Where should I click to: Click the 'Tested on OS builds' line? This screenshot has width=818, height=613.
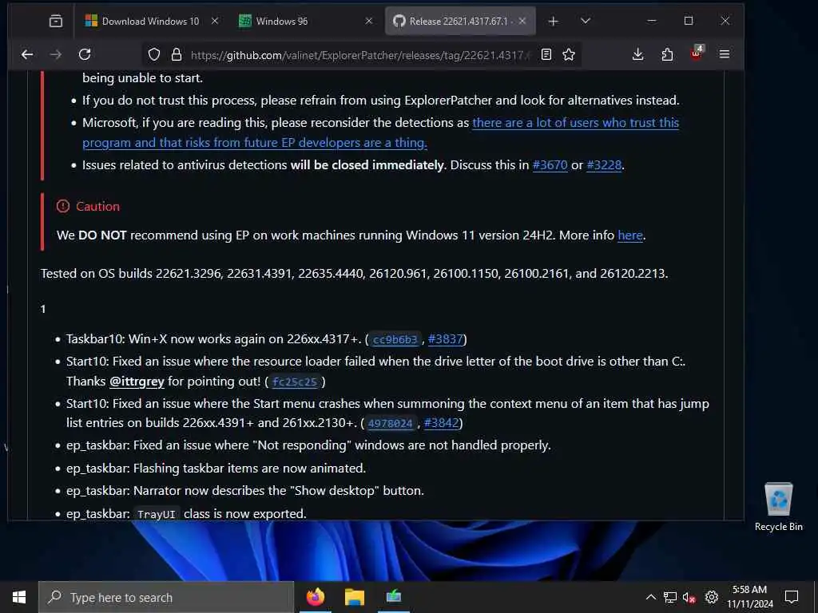[354, 274]
